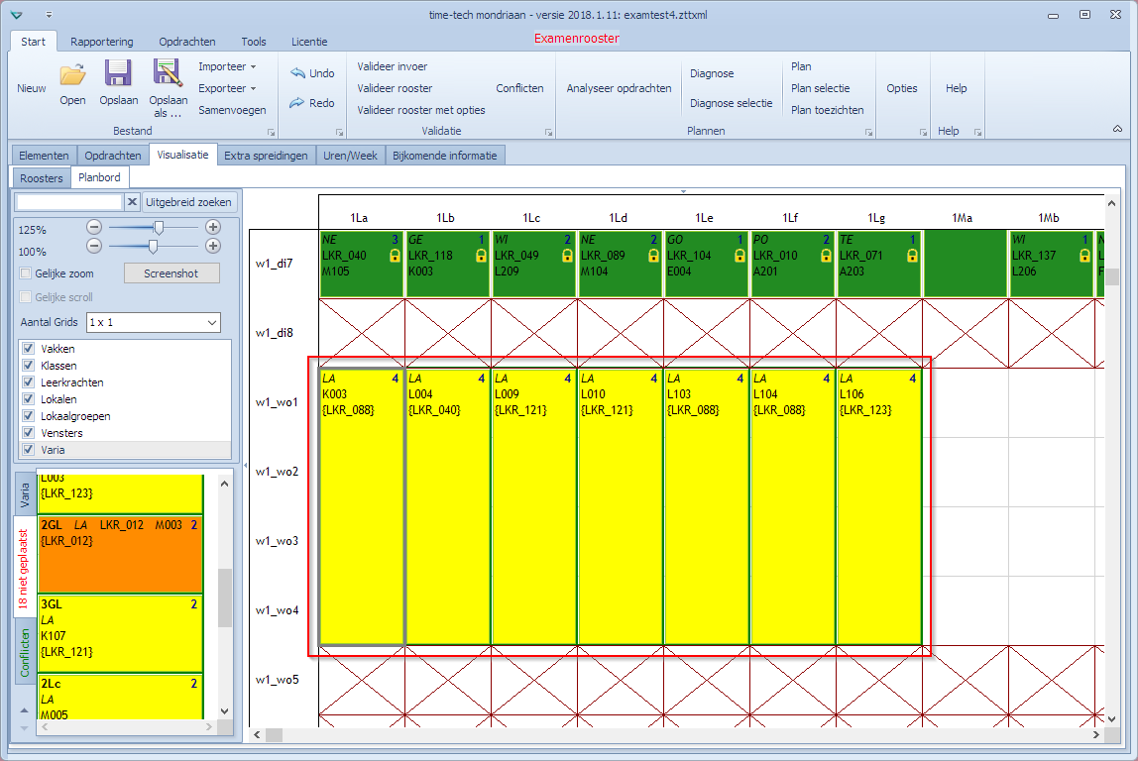Toggle the Lokalen checkbox

(29, 399)
